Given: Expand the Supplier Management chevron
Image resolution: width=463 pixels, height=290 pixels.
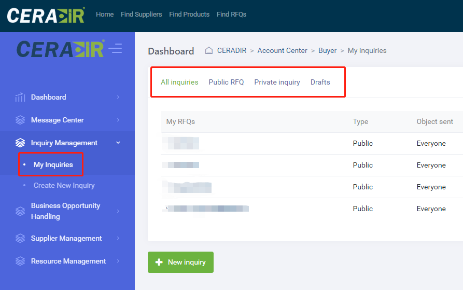Looking at the screenshot, I should 118,238.
